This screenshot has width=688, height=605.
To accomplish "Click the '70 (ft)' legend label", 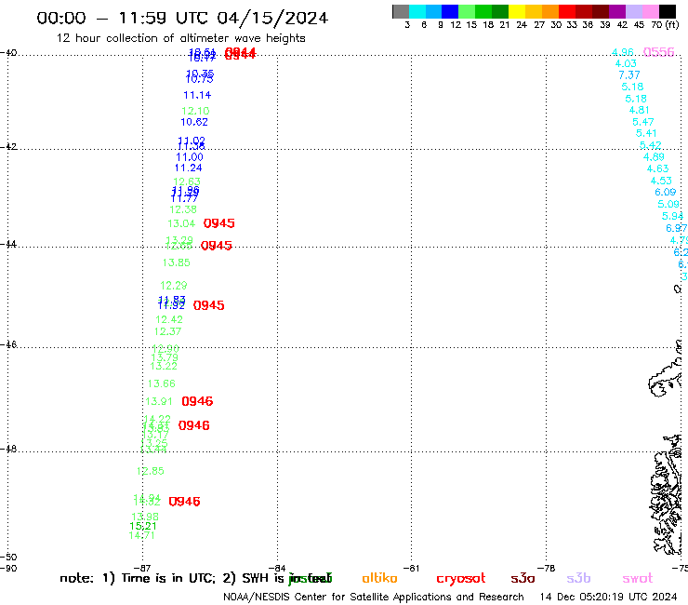I will tap(665, 25).
